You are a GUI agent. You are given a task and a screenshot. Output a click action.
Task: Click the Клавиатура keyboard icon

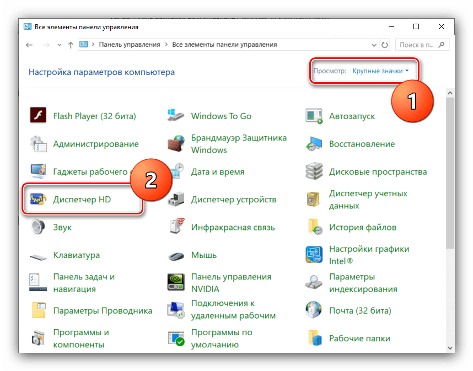click(x=39, y=255)
